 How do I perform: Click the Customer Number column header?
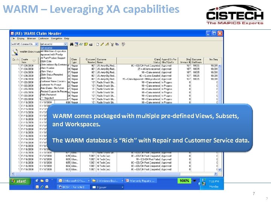click(88, 61)
